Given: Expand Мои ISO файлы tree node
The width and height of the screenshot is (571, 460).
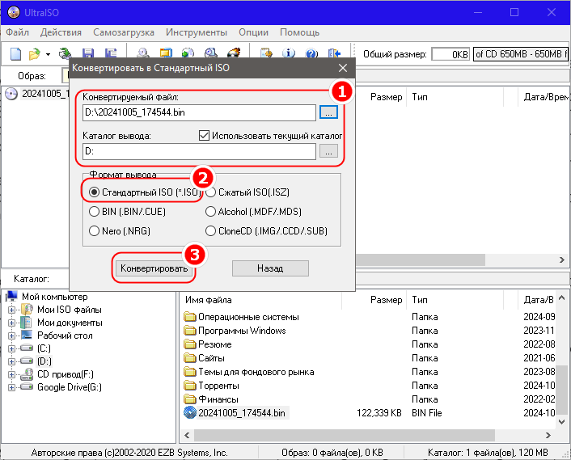Looking at the screenshot, I should pyautogui.click(x=11, y=310).
